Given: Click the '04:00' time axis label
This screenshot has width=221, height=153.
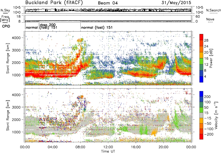Looking at the screenshot, I should tap(52, 147).
